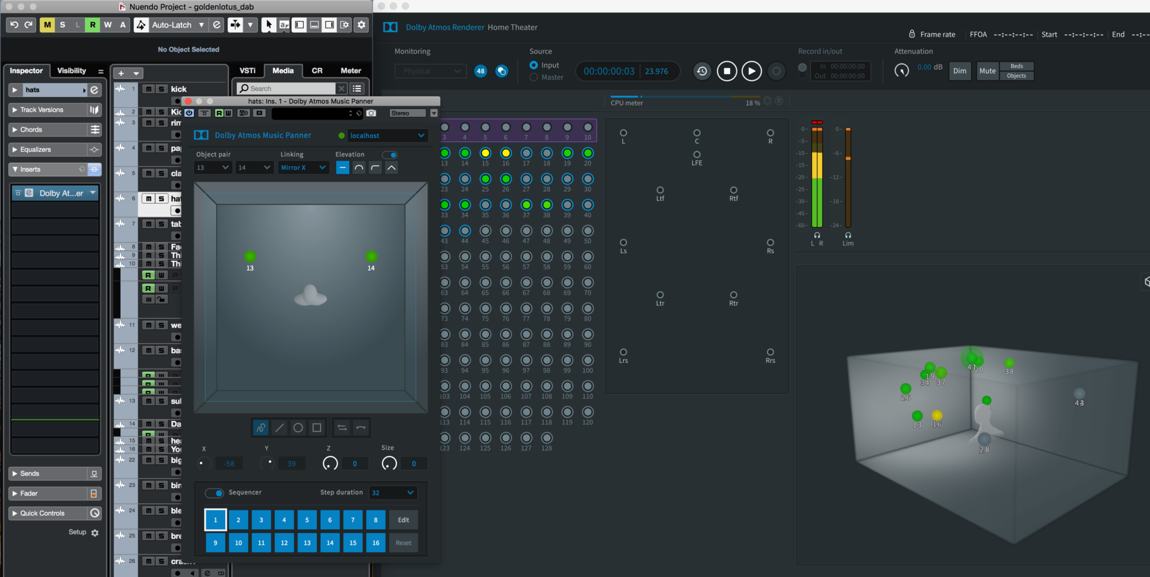The image size is (1150, 577).
Task: Open the media list view options icon
Action: pos(357,89)
